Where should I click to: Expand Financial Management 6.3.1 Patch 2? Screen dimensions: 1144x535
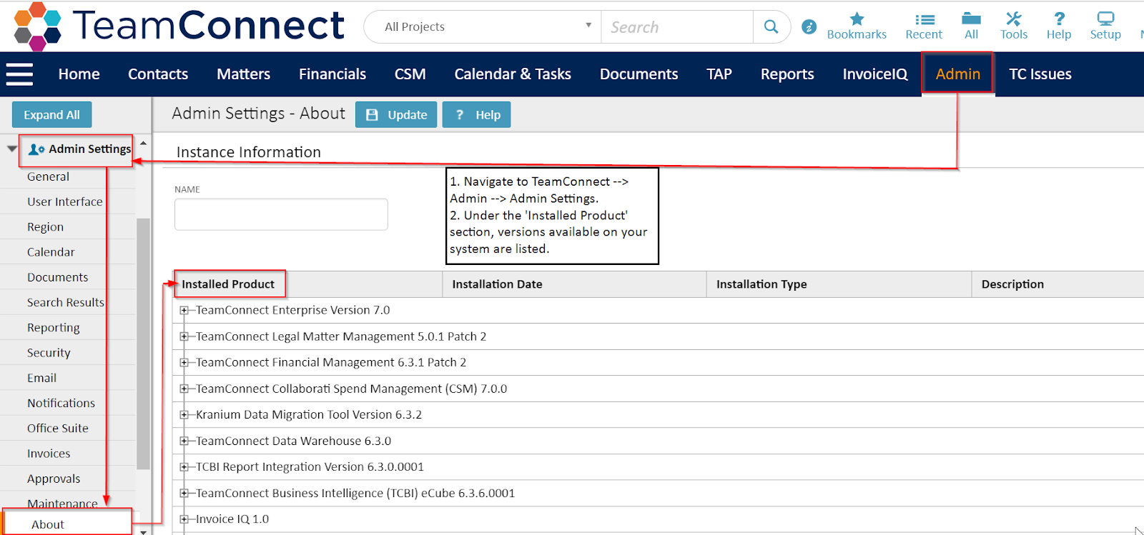[184, 363]
